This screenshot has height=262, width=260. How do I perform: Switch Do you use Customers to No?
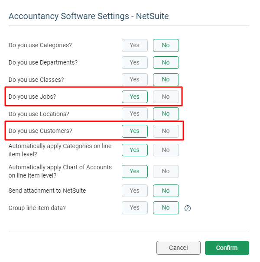166,131
